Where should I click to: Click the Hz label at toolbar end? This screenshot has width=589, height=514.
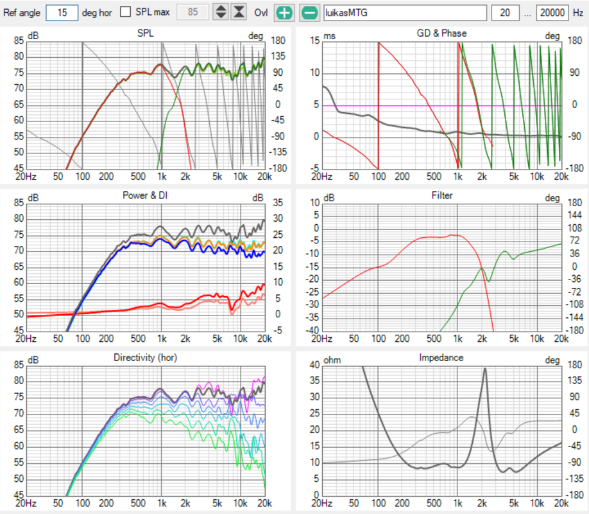[577, 13]
